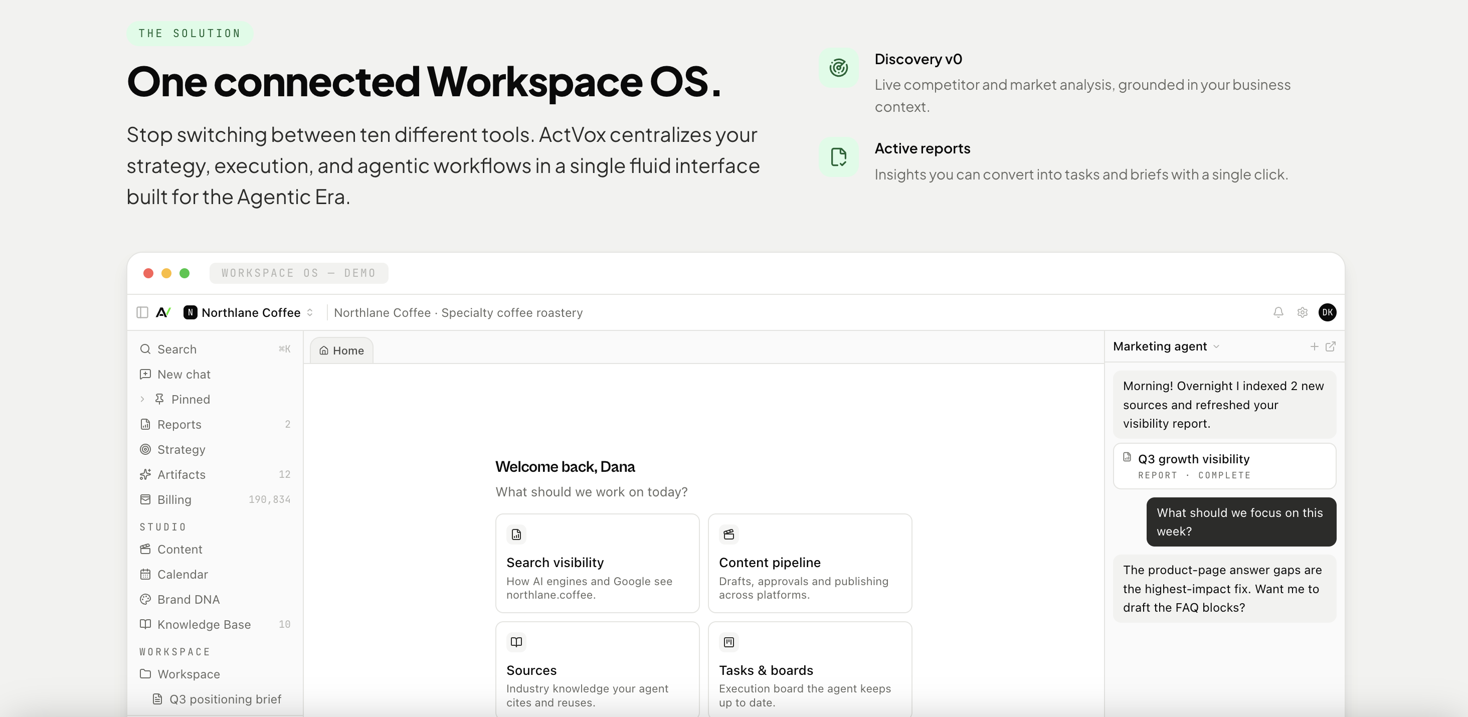
Task: Pop out the Marketing agent panel
Action: 1331,346
